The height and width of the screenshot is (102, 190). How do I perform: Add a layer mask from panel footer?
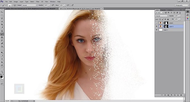pyautogui.click(x=168, y=95)
